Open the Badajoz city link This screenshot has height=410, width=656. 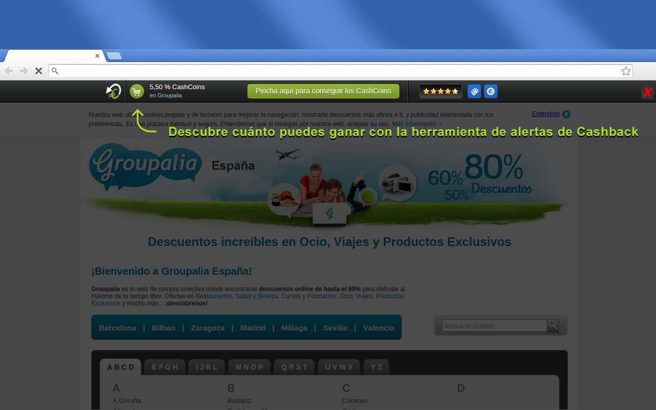tap(240, 401)
